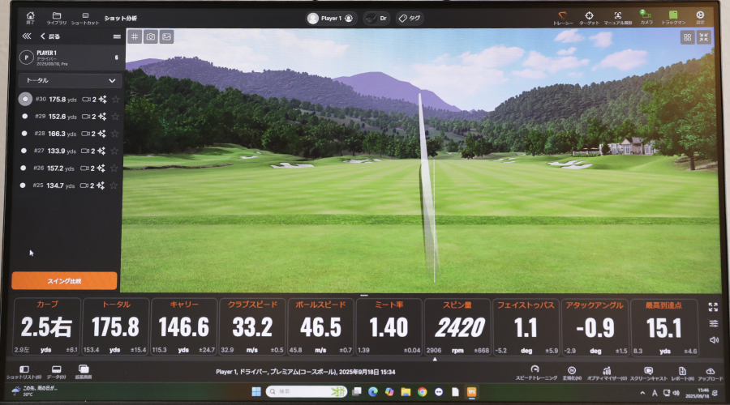Open the Shot List (ショットリスト) tab
Screen dimensions: 730x405
(x=24, y=372)
